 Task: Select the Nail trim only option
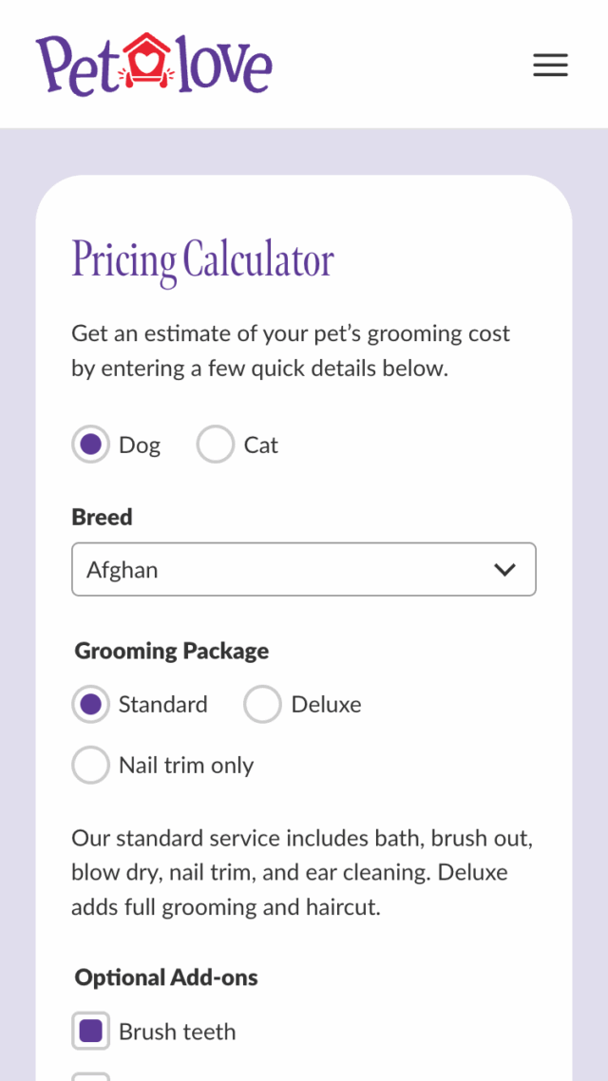[x=91, y=766]
